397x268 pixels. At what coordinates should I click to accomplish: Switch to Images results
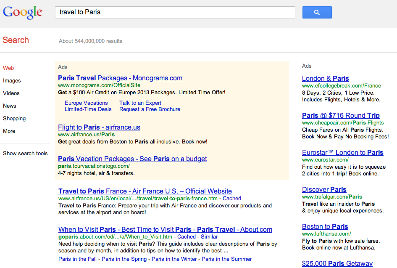coord(12,81)
